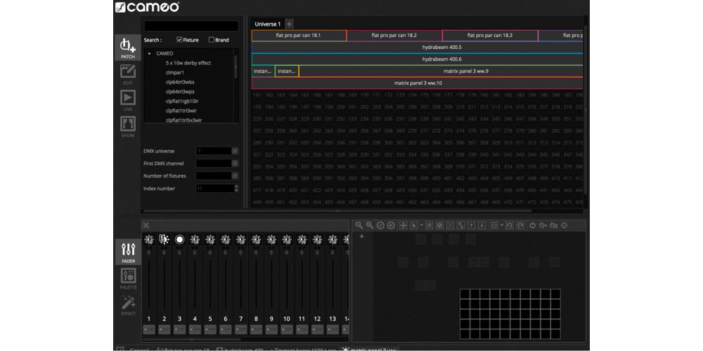Open dropdown arrow next to pointer tool
Viewport: 703px width, 351px height.
pos(421,225)
